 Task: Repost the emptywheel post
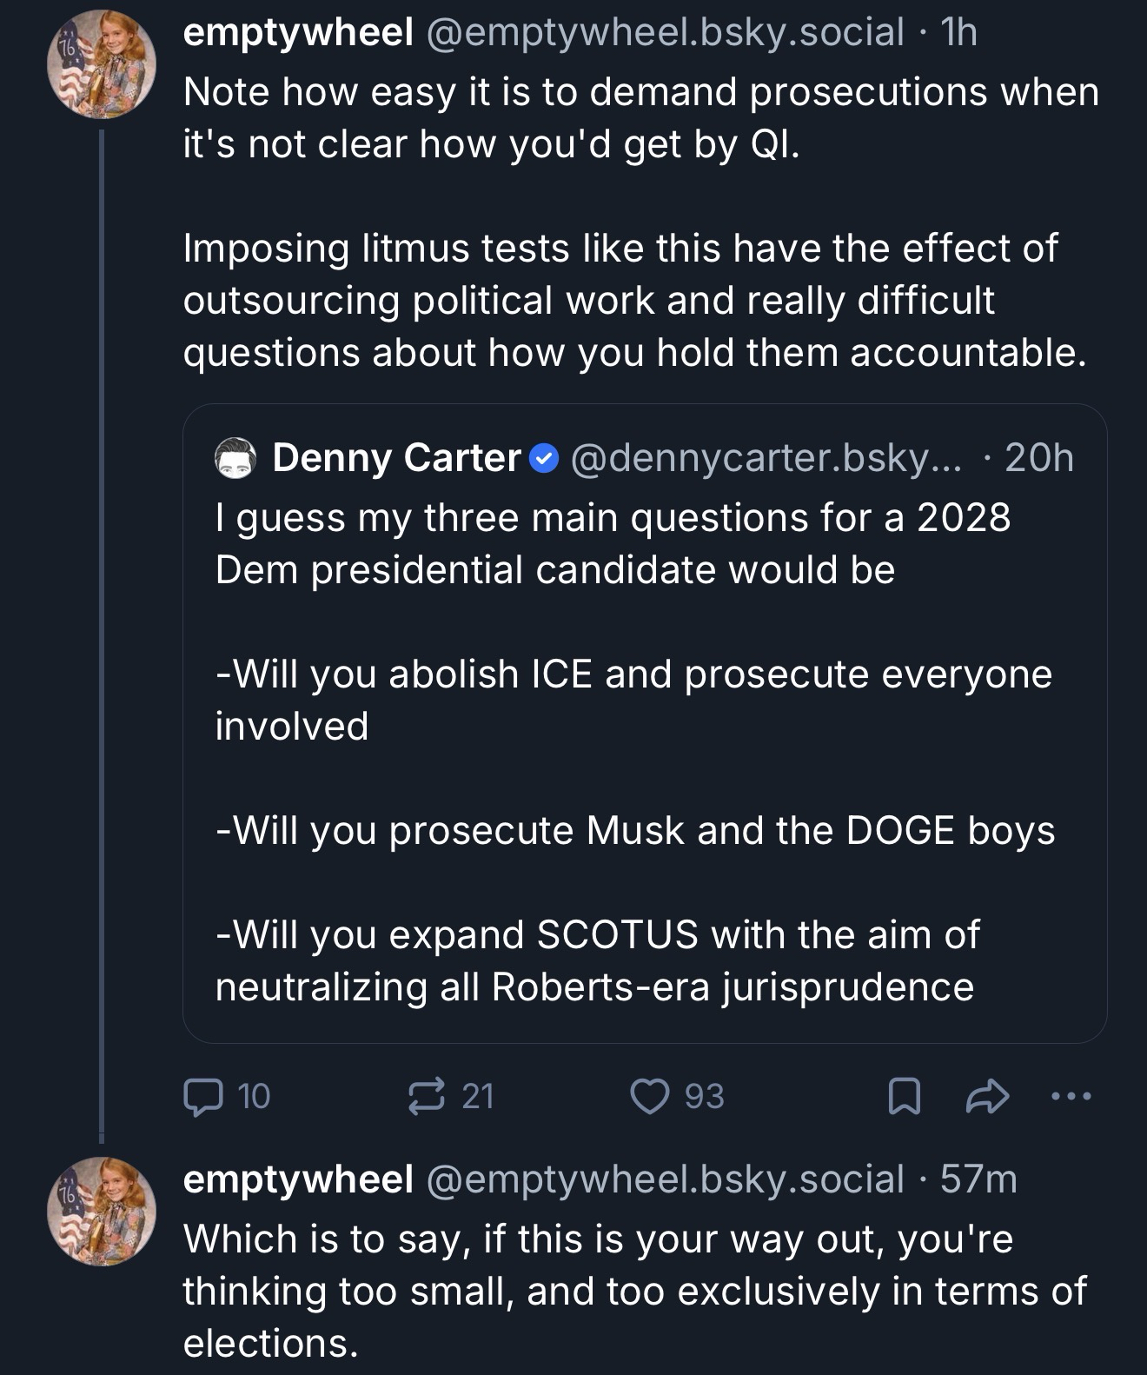[x=427, y=1096]
